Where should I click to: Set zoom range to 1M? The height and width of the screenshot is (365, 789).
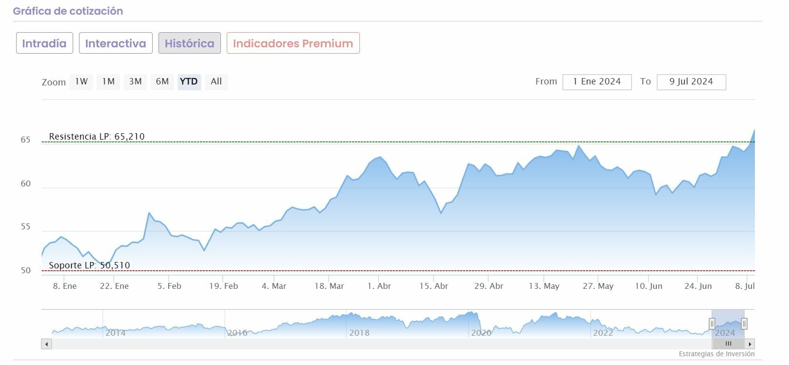click(x=108, y=81)
